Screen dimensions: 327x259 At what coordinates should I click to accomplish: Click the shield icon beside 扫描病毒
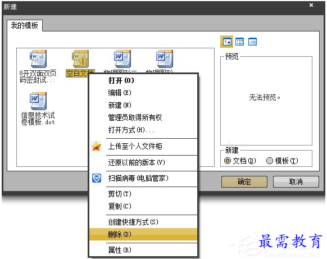97,178
